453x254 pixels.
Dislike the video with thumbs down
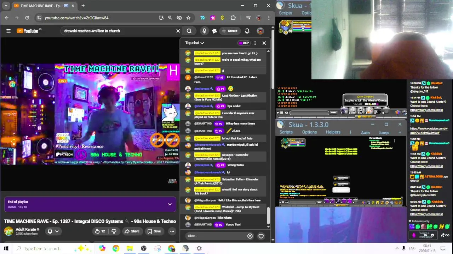pyautogui.click(x=114, y=231)
